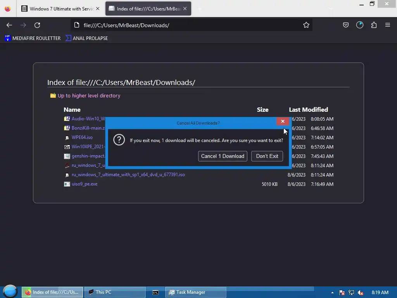This screenshot has height=298, width=397.
Task: Open ru_windows_7_ultimate x64 dvd iso link
Action: click(128, 175)
